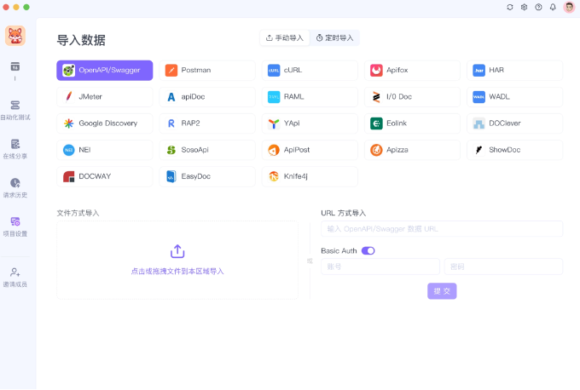Open the help question-mark icon
580x390 pixels.
click(538, 7)
